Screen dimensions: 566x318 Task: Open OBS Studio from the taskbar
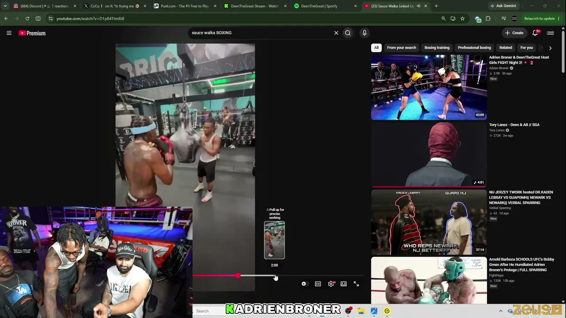click(348, 311)
